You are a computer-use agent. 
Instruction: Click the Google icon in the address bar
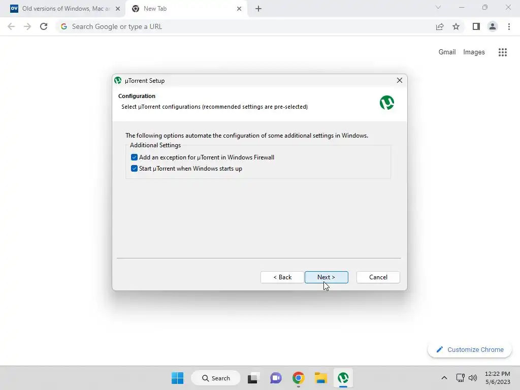[64, 26]
